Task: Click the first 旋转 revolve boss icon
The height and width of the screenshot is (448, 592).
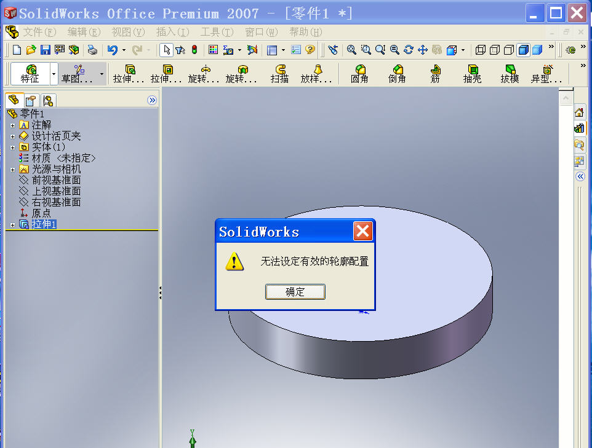Action: 204,74
